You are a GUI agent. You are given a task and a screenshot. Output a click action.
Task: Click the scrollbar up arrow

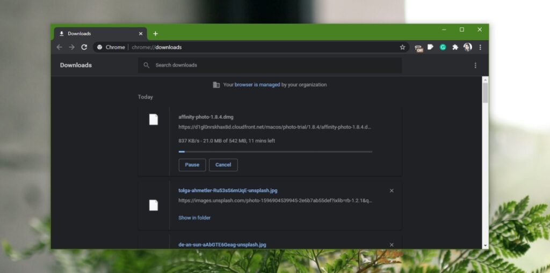coord(486,80)
